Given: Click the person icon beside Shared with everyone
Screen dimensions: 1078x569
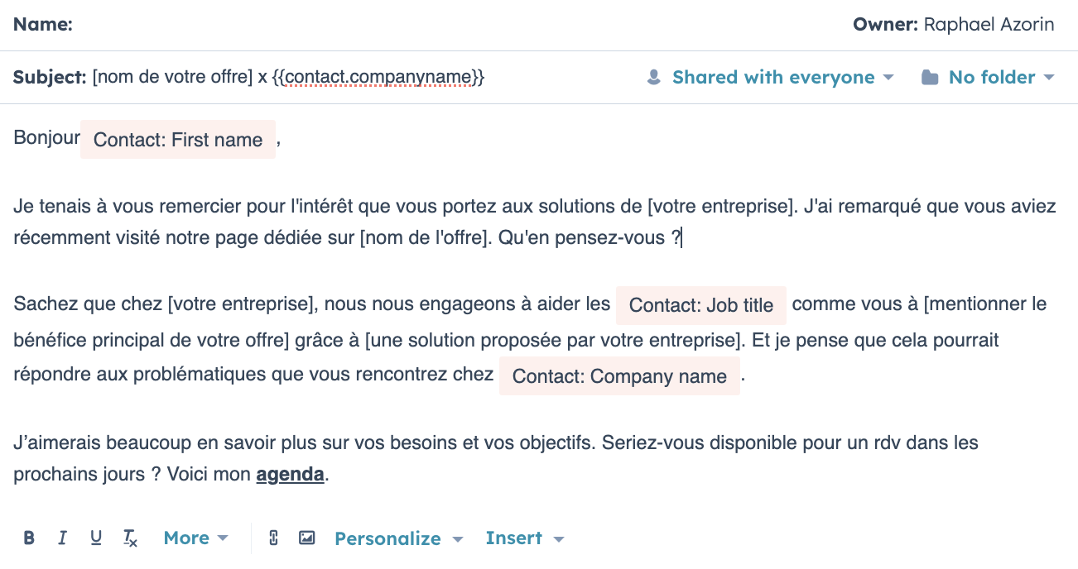Looking at the screenshot, I should click(654, 78).
